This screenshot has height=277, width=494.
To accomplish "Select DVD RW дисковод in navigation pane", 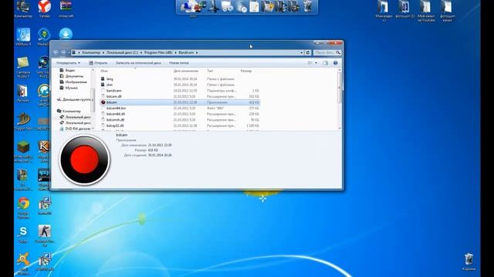I will tap(76, 128).
